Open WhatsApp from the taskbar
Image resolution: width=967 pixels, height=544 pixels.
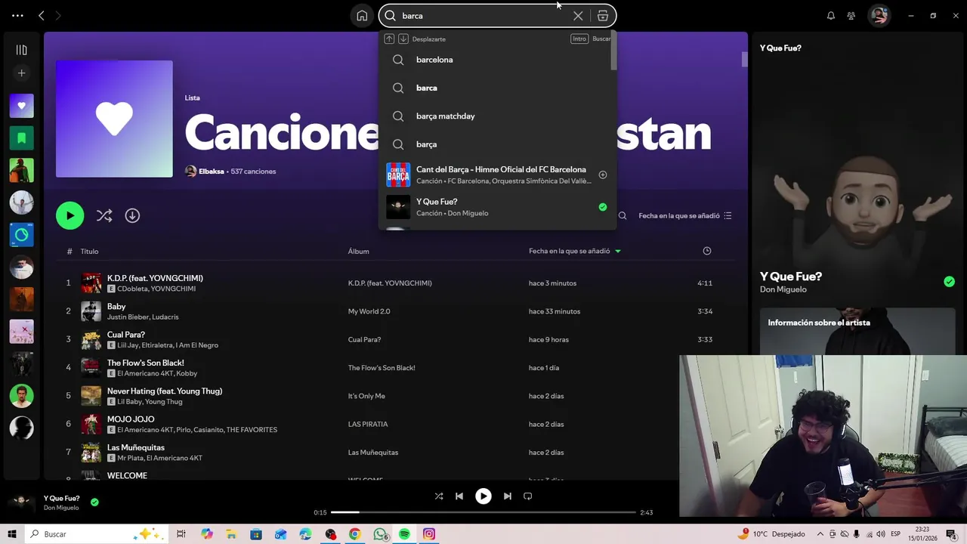click(380, 534)
